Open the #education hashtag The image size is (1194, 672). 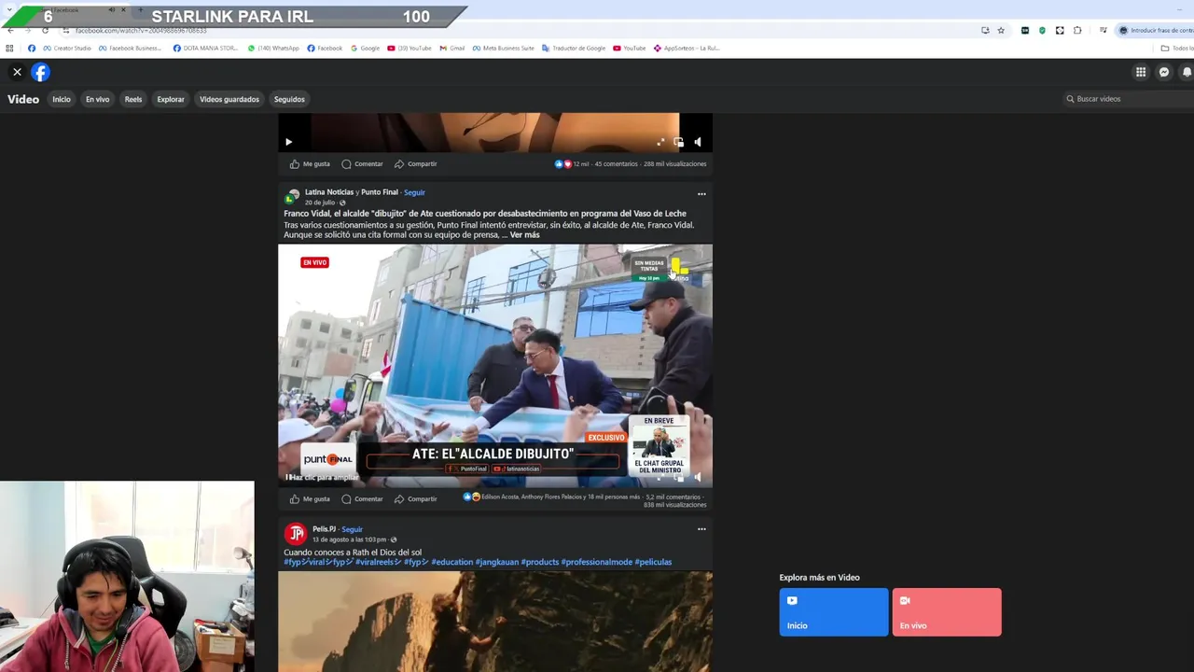[x=451, y=562]
